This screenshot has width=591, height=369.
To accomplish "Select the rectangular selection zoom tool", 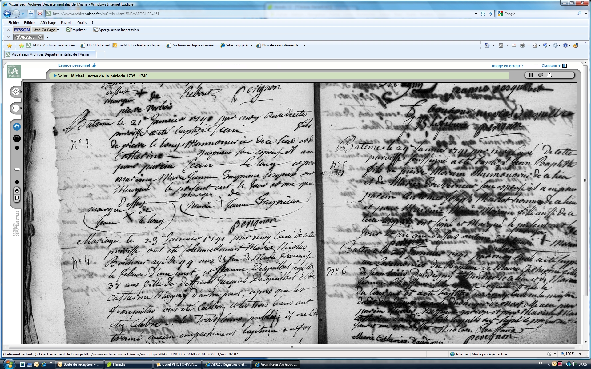I will point(17,138).
